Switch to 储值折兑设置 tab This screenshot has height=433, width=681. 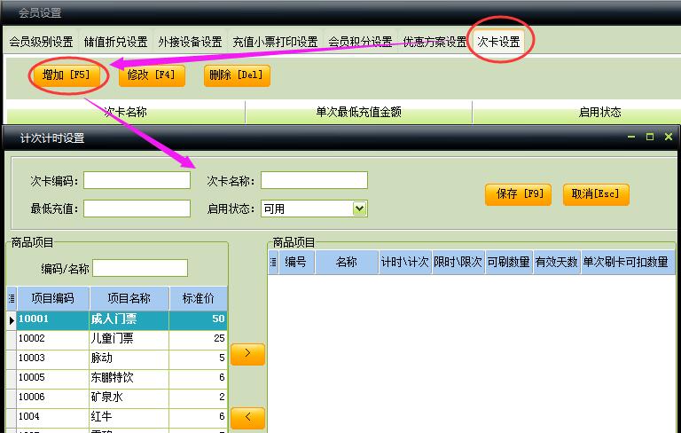[116, 42]
